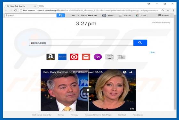The width and height of the screenshot is (179, 120).
Task: Click the Not secure site info icon
Action: coord(21,10)
